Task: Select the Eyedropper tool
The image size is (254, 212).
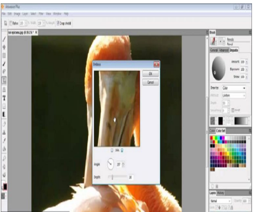Action: coord(4,140)
